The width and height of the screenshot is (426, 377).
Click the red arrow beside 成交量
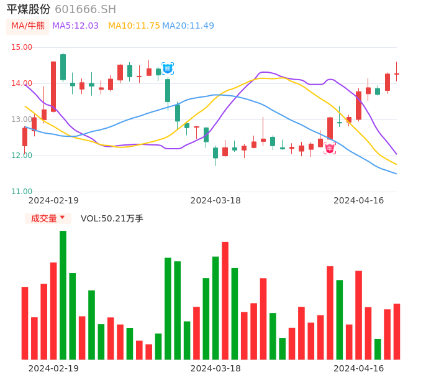pos(62,218)
